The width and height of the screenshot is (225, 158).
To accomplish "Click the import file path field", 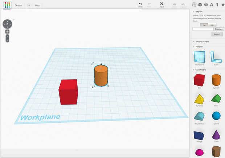I will 203,29.
